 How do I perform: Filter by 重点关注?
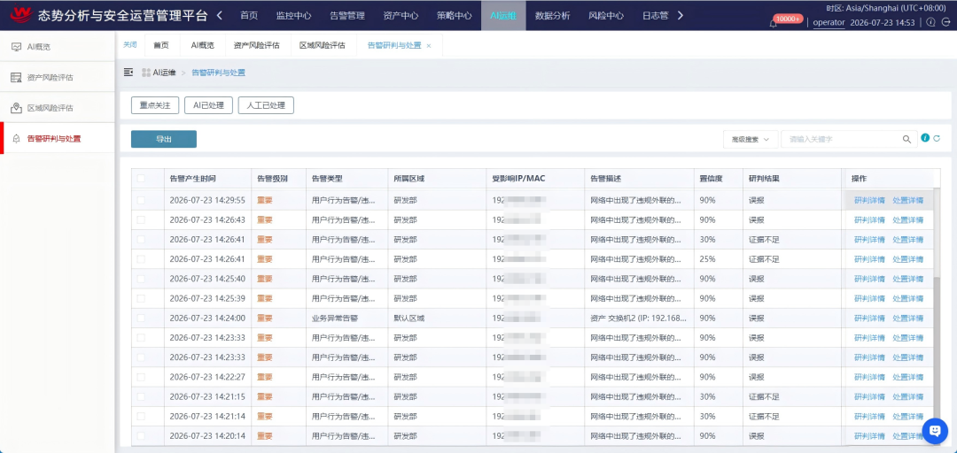coord(155,105)
